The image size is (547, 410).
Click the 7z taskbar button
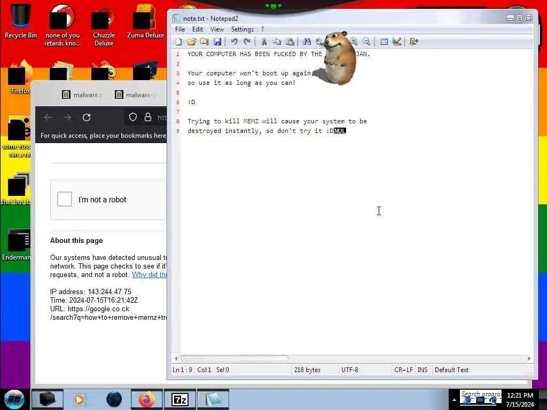[180, 399]
